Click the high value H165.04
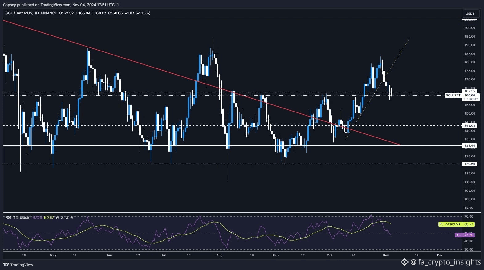Viewport: 484px width, 270px height. (83, 13)
